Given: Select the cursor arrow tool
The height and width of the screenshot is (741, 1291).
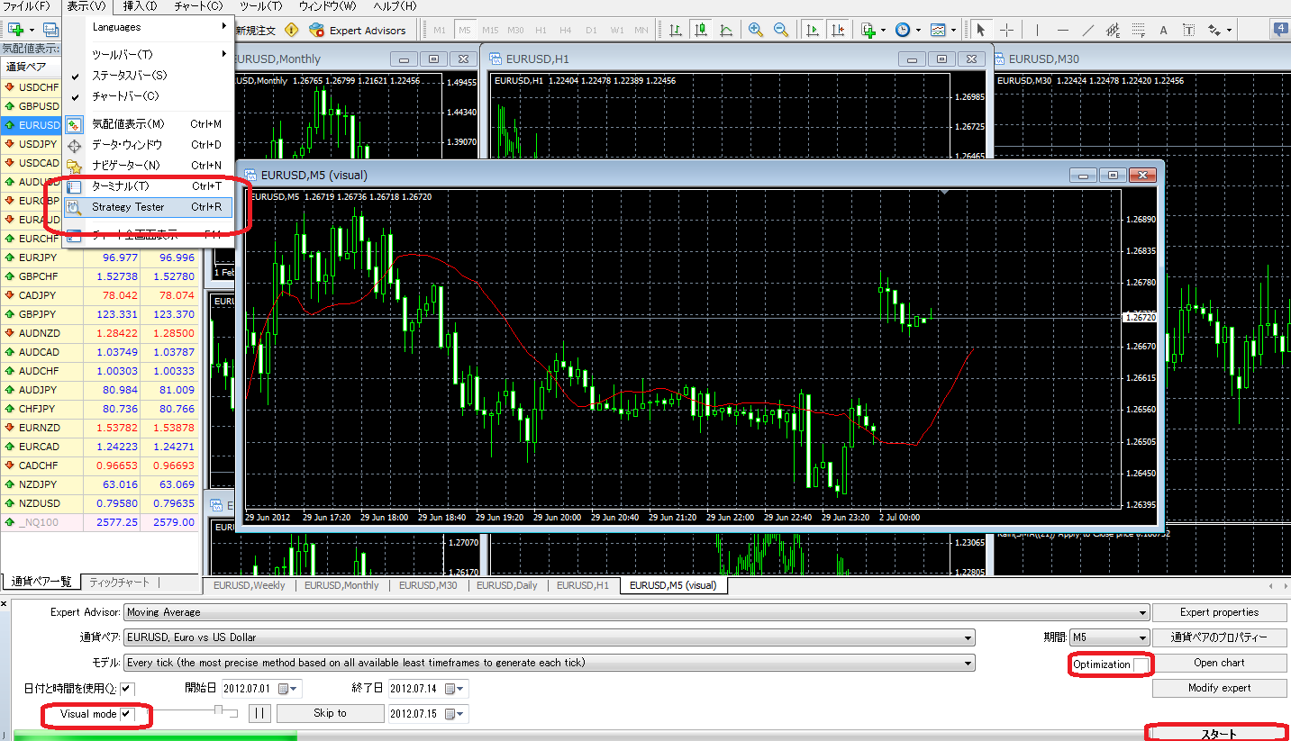Looking at the screenshot, I should tap(981, 30).
